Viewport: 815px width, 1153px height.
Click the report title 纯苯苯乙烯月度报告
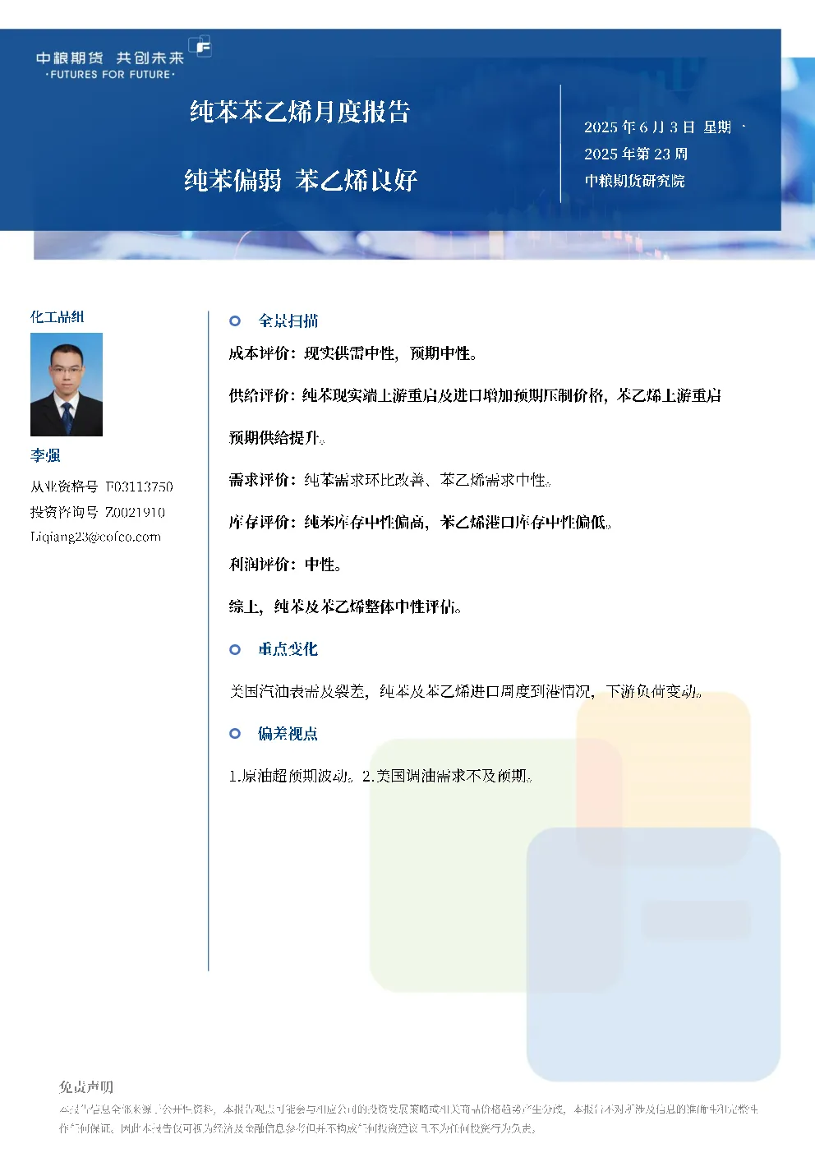300,111
